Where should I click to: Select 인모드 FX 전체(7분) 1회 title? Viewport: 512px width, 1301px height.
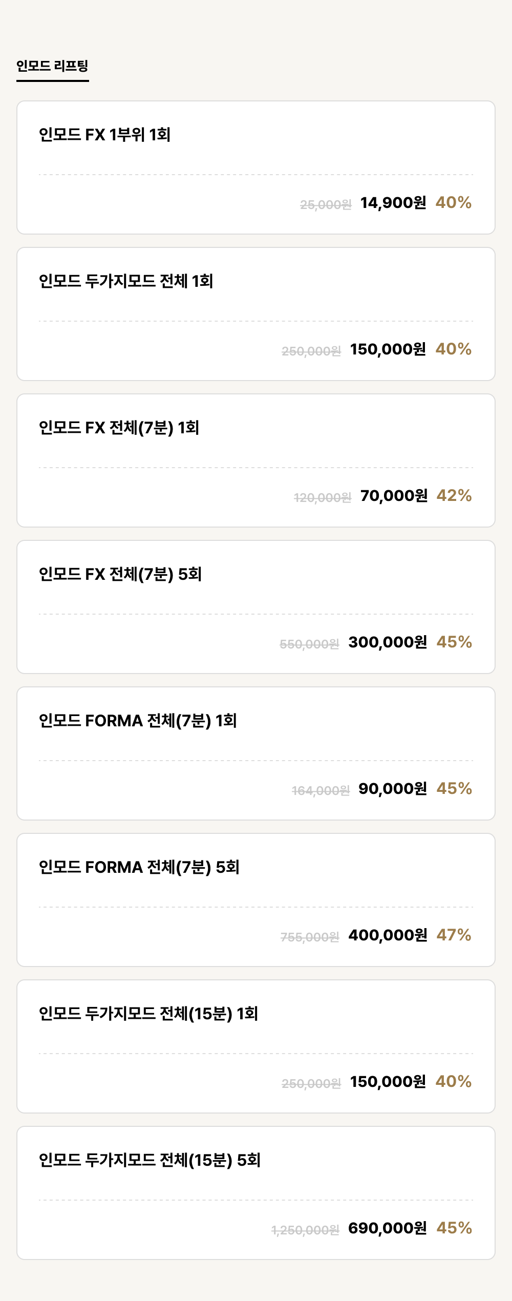[119, 428]
